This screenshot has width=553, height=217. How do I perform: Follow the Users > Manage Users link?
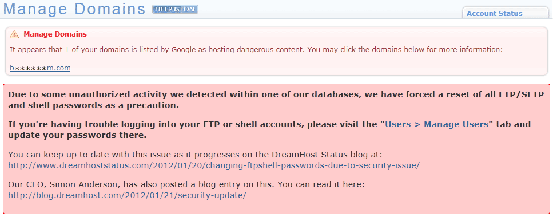pyautogui.click(x=436, y=124)
